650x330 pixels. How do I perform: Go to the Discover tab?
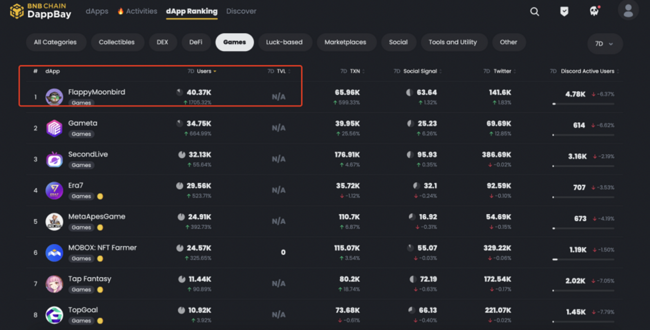click(241, 11)
